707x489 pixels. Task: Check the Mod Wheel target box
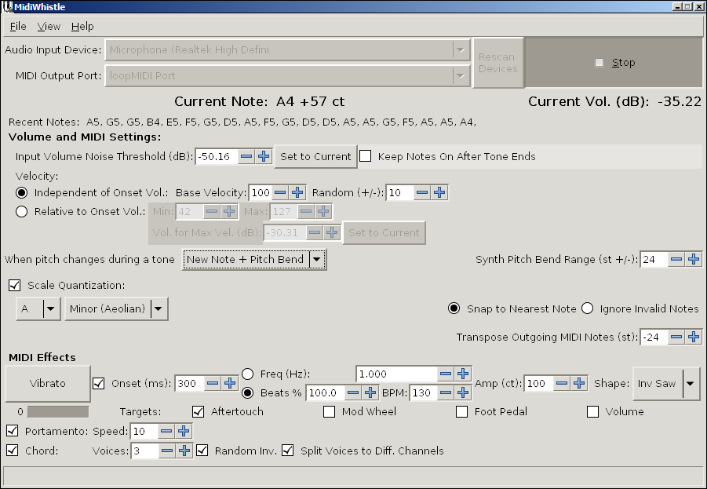coord(330,411)
